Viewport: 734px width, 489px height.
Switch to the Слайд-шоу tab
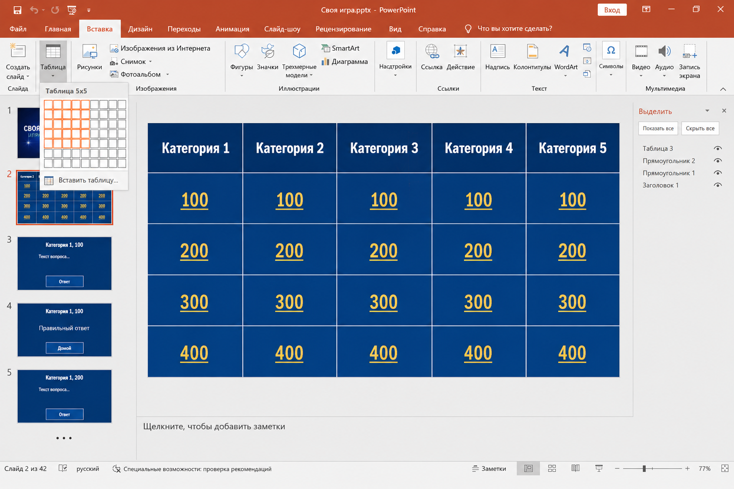(x=282, y=29)
